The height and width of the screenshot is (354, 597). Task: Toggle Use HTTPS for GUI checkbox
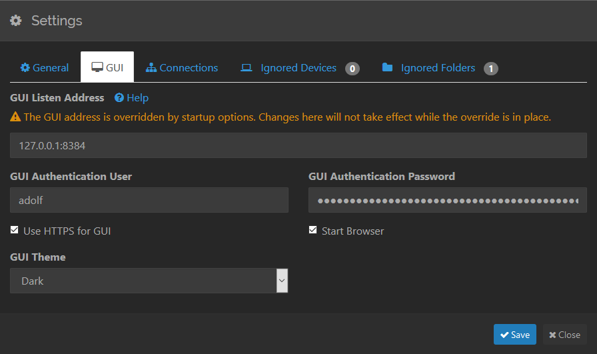(x=15, y=230)
